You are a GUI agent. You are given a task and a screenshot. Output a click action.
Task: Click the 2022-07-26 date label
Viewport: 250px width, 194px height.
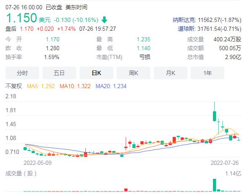click(225, 163)
